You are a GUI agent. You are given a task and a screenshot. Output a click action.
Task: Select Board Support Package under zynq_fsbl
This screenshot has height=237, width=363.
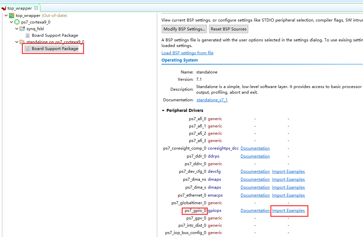(x=55, y=35)
